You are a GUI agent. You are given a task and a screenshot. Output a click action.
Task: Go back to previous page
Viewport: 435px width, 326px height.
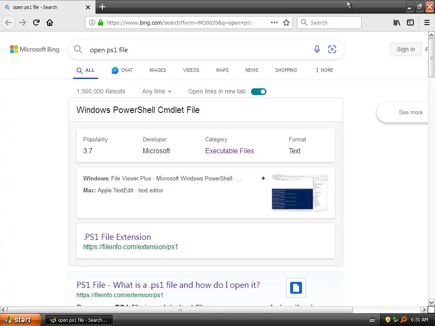click(8, 22)
